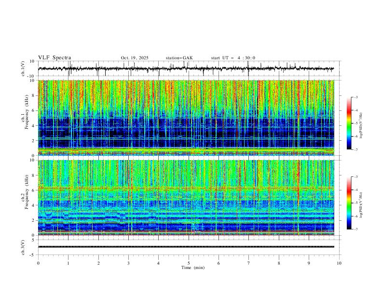382x295 pixels.
Task: Click the 'ch.1(V)' waveform axis label
Action: point(23,68)
